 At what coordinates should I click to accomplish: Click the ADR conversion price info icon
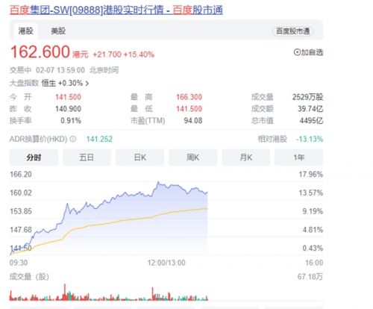click(72, 139)
